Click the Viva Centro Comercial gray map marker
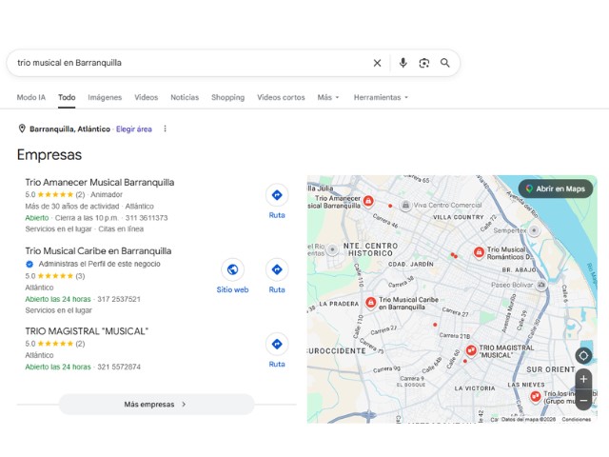This screenshot has width=609, height=457. pos(405,205)
